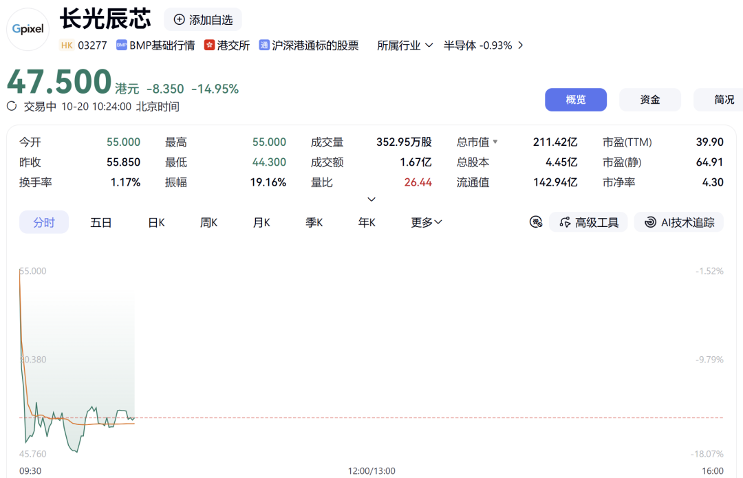Select the 季K chart tab

314,222
